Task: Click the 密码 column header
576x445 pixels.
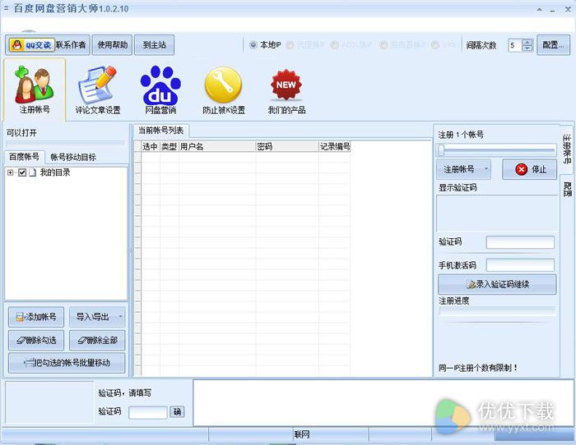Action: [x=287, y=147]
